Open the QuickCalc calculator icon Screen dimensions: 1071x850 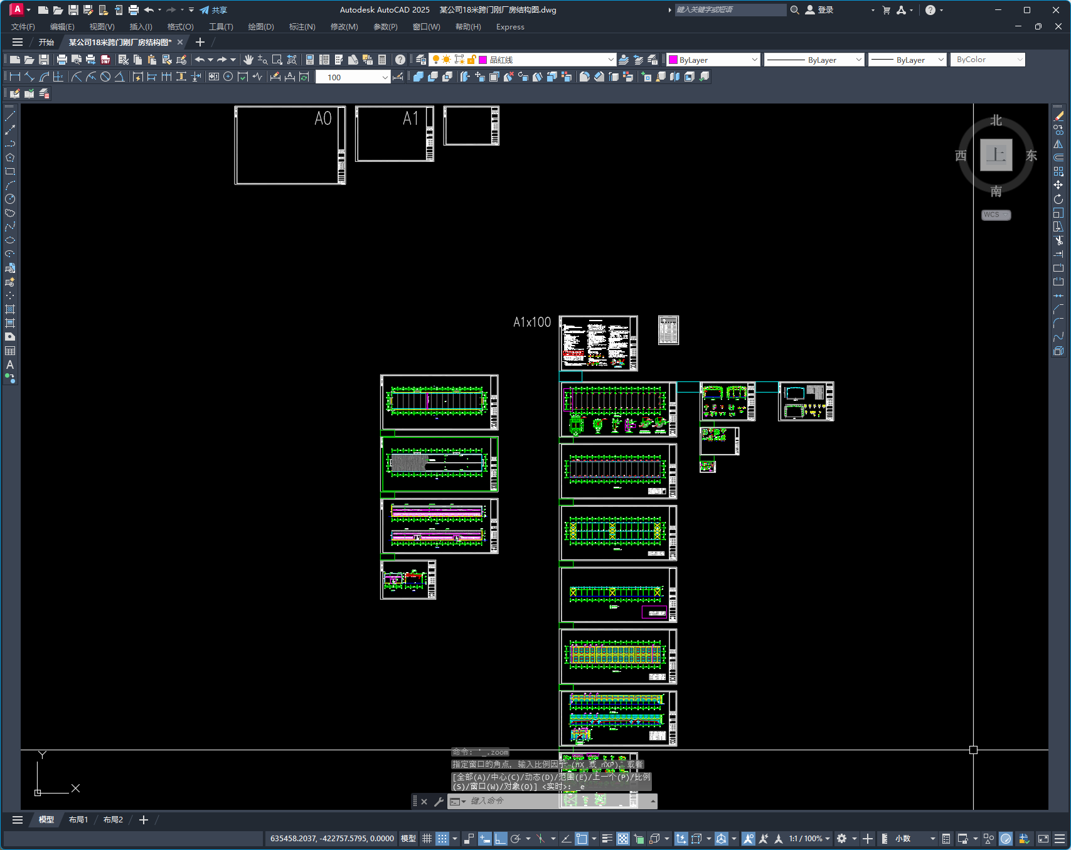[x=382, y=60]
